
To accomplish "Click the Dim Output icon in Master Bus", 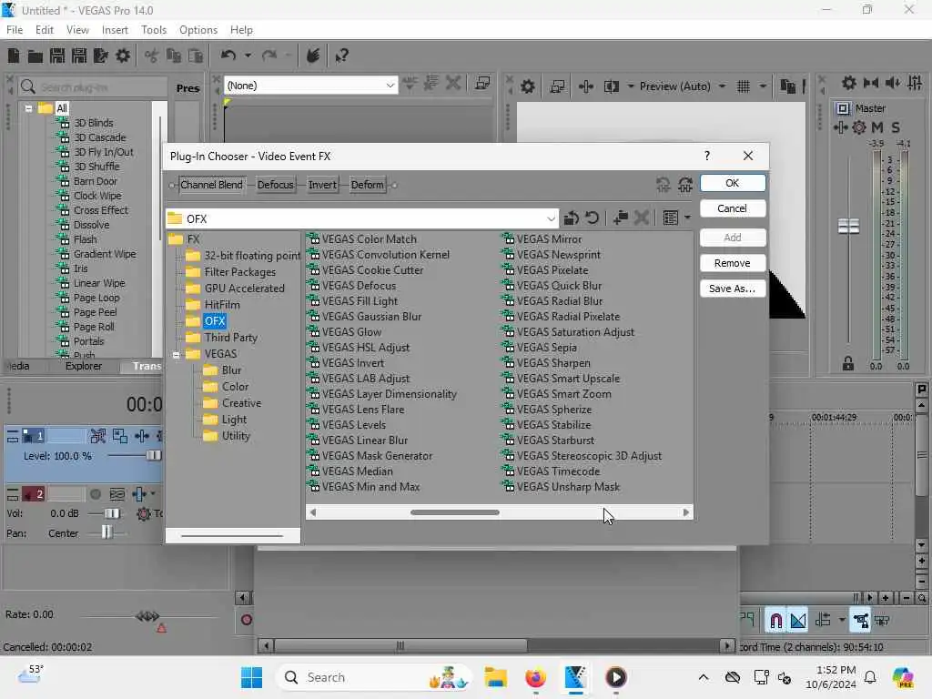I will 892,83.
